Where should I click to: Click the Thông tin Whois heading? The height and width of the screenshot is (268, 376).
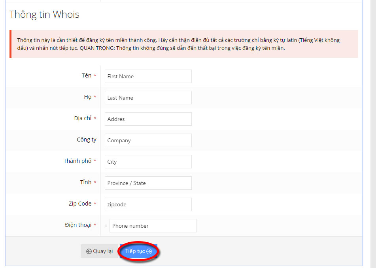click(44, 14)
